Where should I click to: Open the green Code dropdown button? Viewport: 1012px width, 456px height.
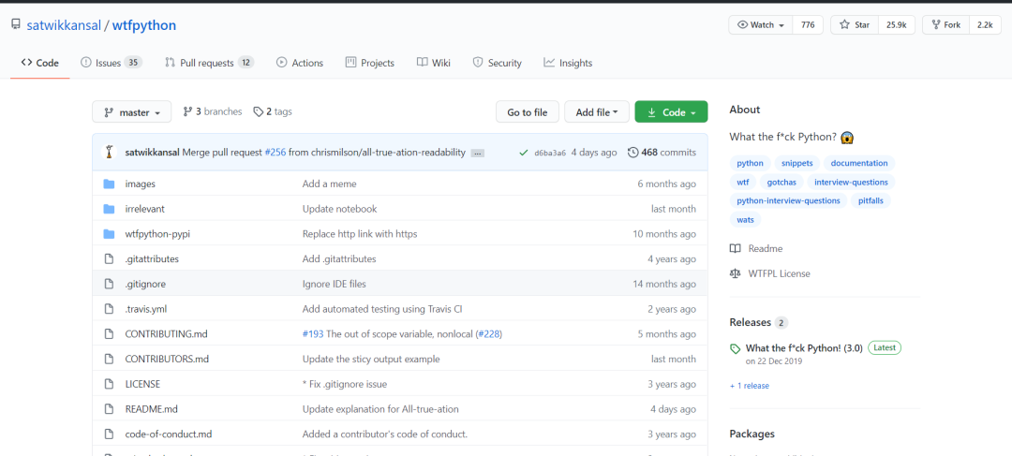click(671, 111)
